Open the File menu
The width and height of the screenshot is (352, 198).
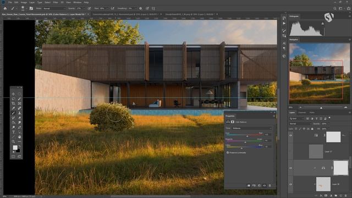[x=10, y=2]
